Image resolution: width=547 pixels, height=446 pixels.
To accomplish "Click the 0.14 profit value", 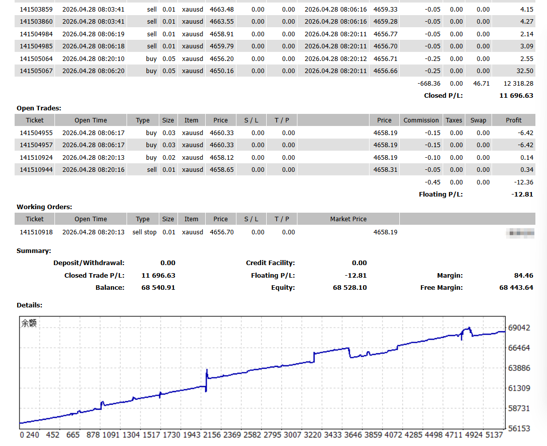I will pos(527,158).
